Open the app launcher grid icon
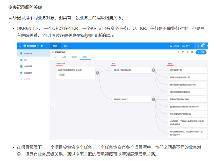Image resolution: width=216 pixels, height=161 pixels. click(x=20, y=46)
